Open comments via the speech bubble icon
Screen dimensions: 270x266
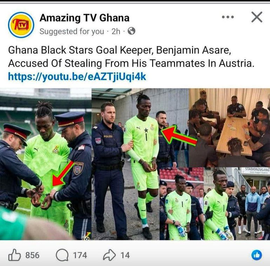62,255
